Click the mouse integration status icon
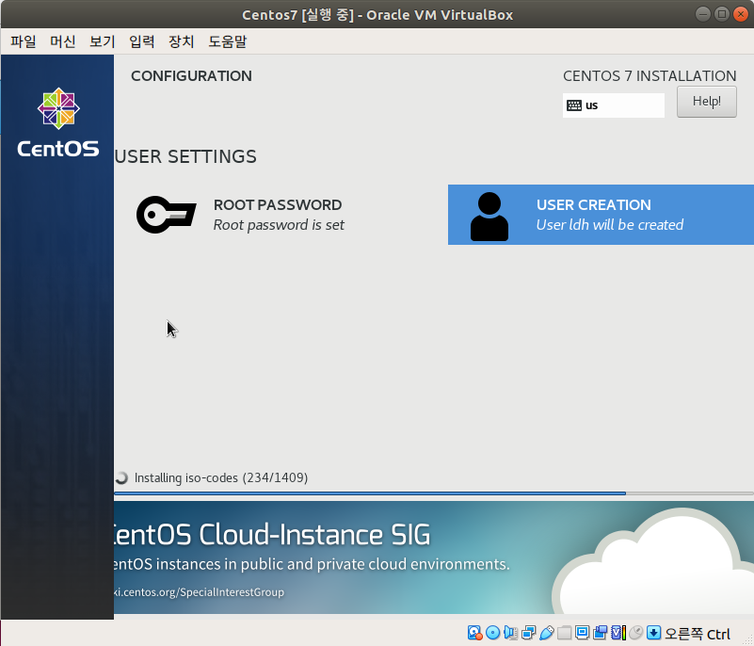The width and height of the screenshot is (754, 646). pyautogui.click(x=635, y=633)
